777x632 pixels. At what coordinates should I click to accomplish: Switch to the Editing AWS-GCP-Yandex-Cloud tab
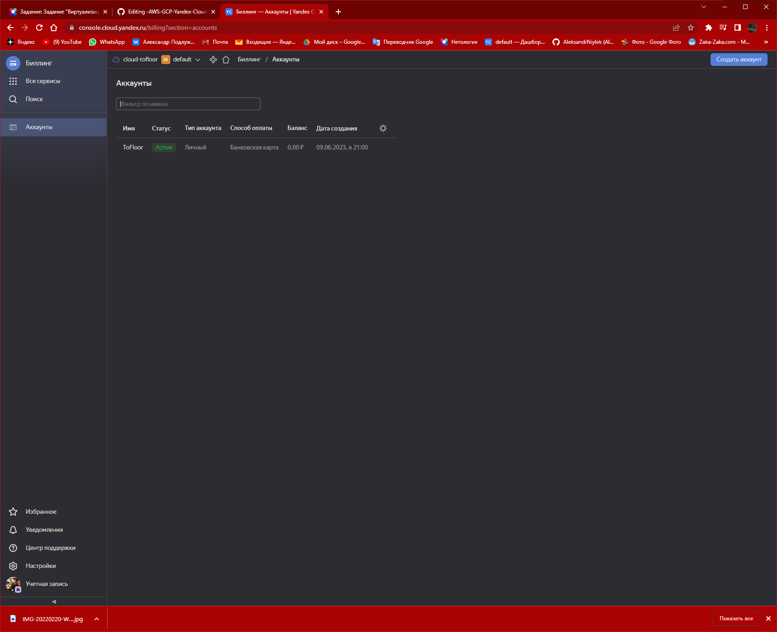pos(166,12)
